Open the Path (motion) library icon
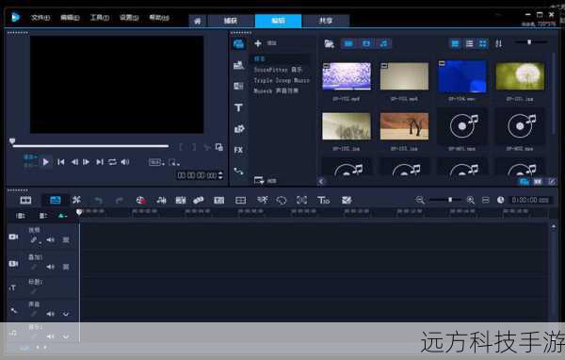 (x=238, y=171)
